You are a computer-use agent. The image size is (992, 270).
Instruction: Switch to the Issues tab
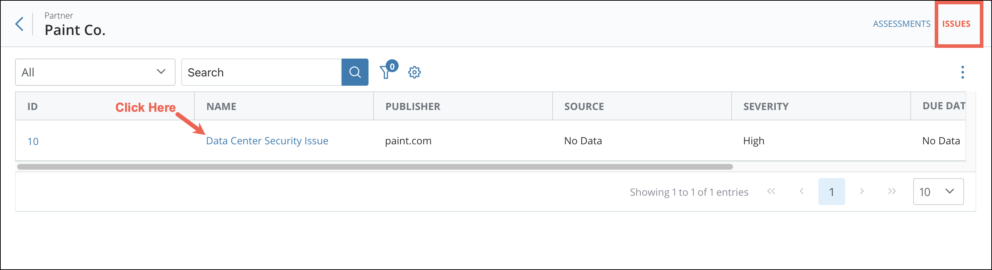(x=956, y=24)
